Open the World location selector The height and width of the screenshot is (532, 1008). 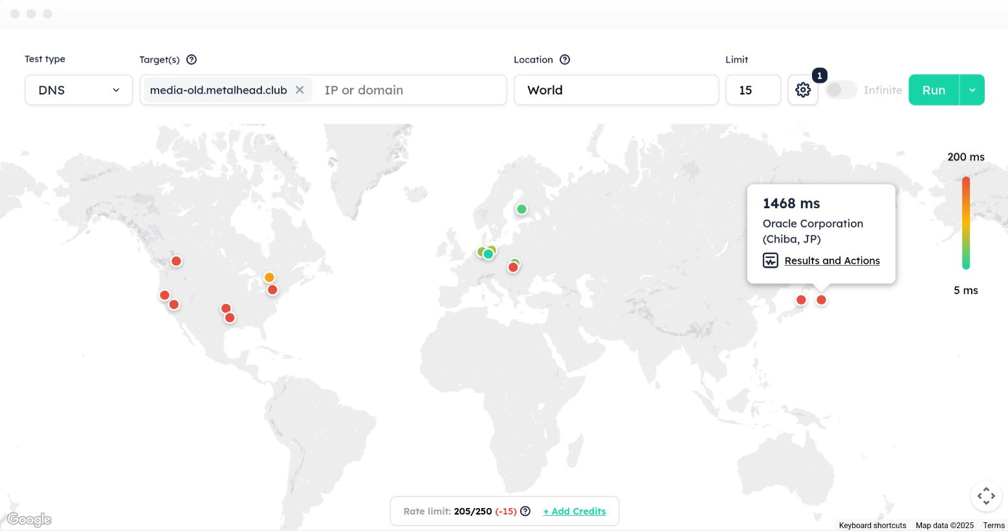(615, 90)
